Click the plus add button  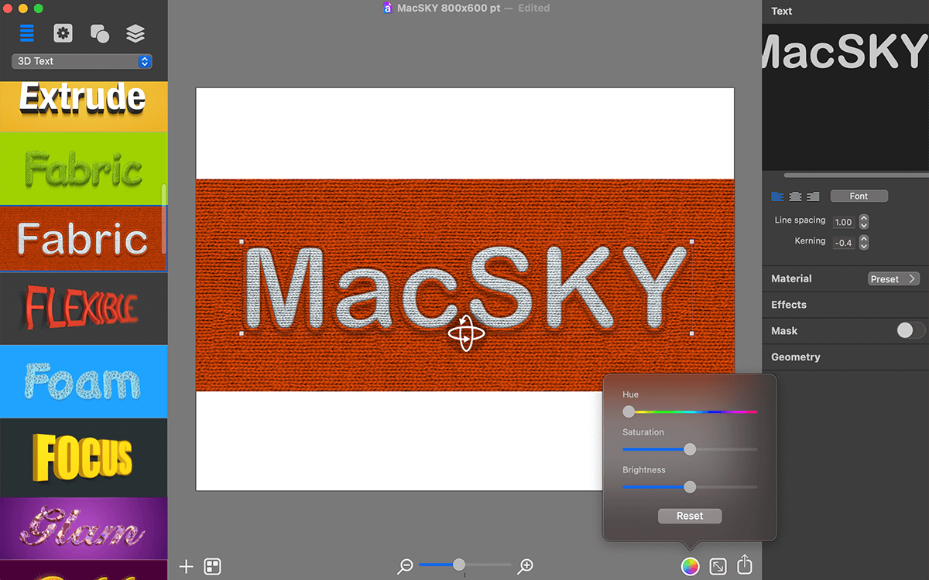pos(186,567)
